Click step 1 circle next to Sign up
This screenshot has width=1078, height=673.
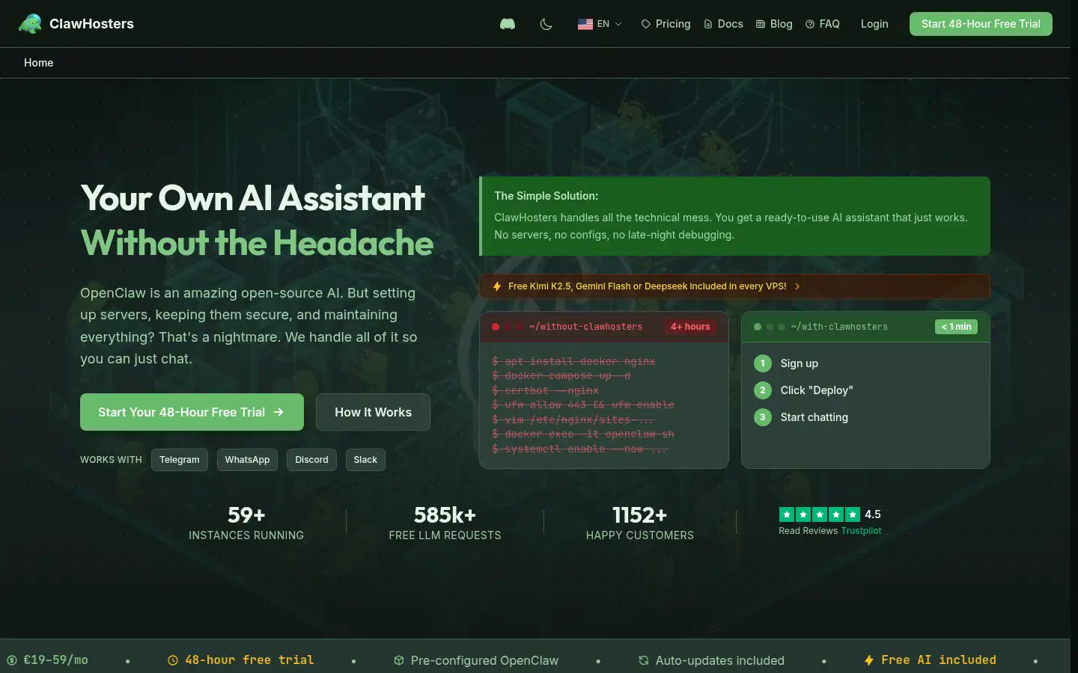point(762,363)
